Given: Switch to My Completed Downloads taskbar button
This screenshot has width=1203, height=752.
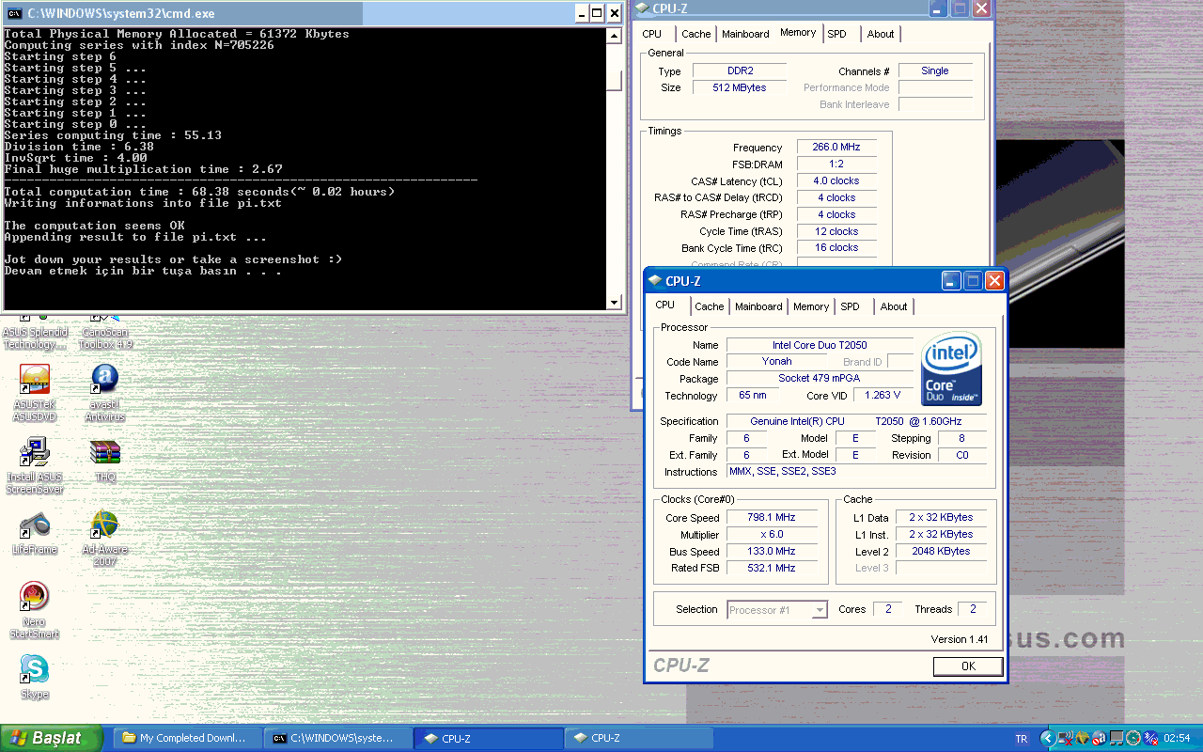Looking at the screenshot, I should pyautogui.click(x=188, y=738).
